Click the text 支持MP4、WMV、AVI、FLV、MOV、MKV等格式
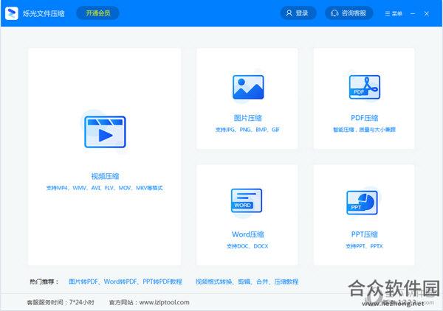The height and width of the screenshot is (311, 443). click(105, 188)
